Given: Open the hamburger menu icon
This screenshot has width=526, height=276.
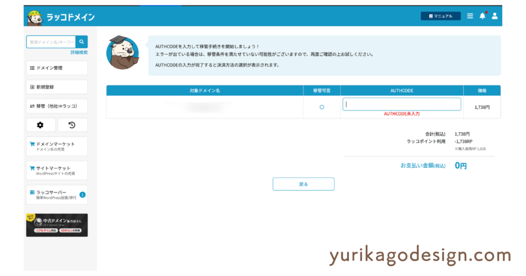Looking at the screenshot, I should [470, 16].
